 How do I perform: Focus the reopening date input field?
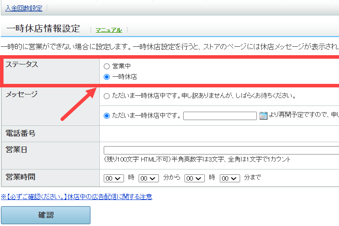(x=220, y=116)
